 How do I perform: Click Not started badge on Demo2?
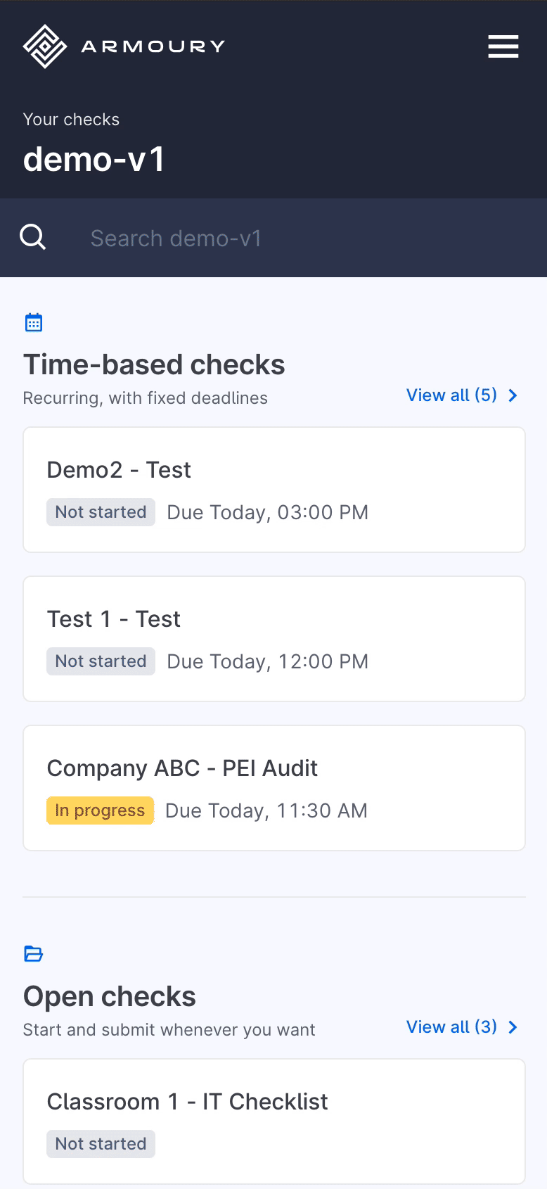101,512
